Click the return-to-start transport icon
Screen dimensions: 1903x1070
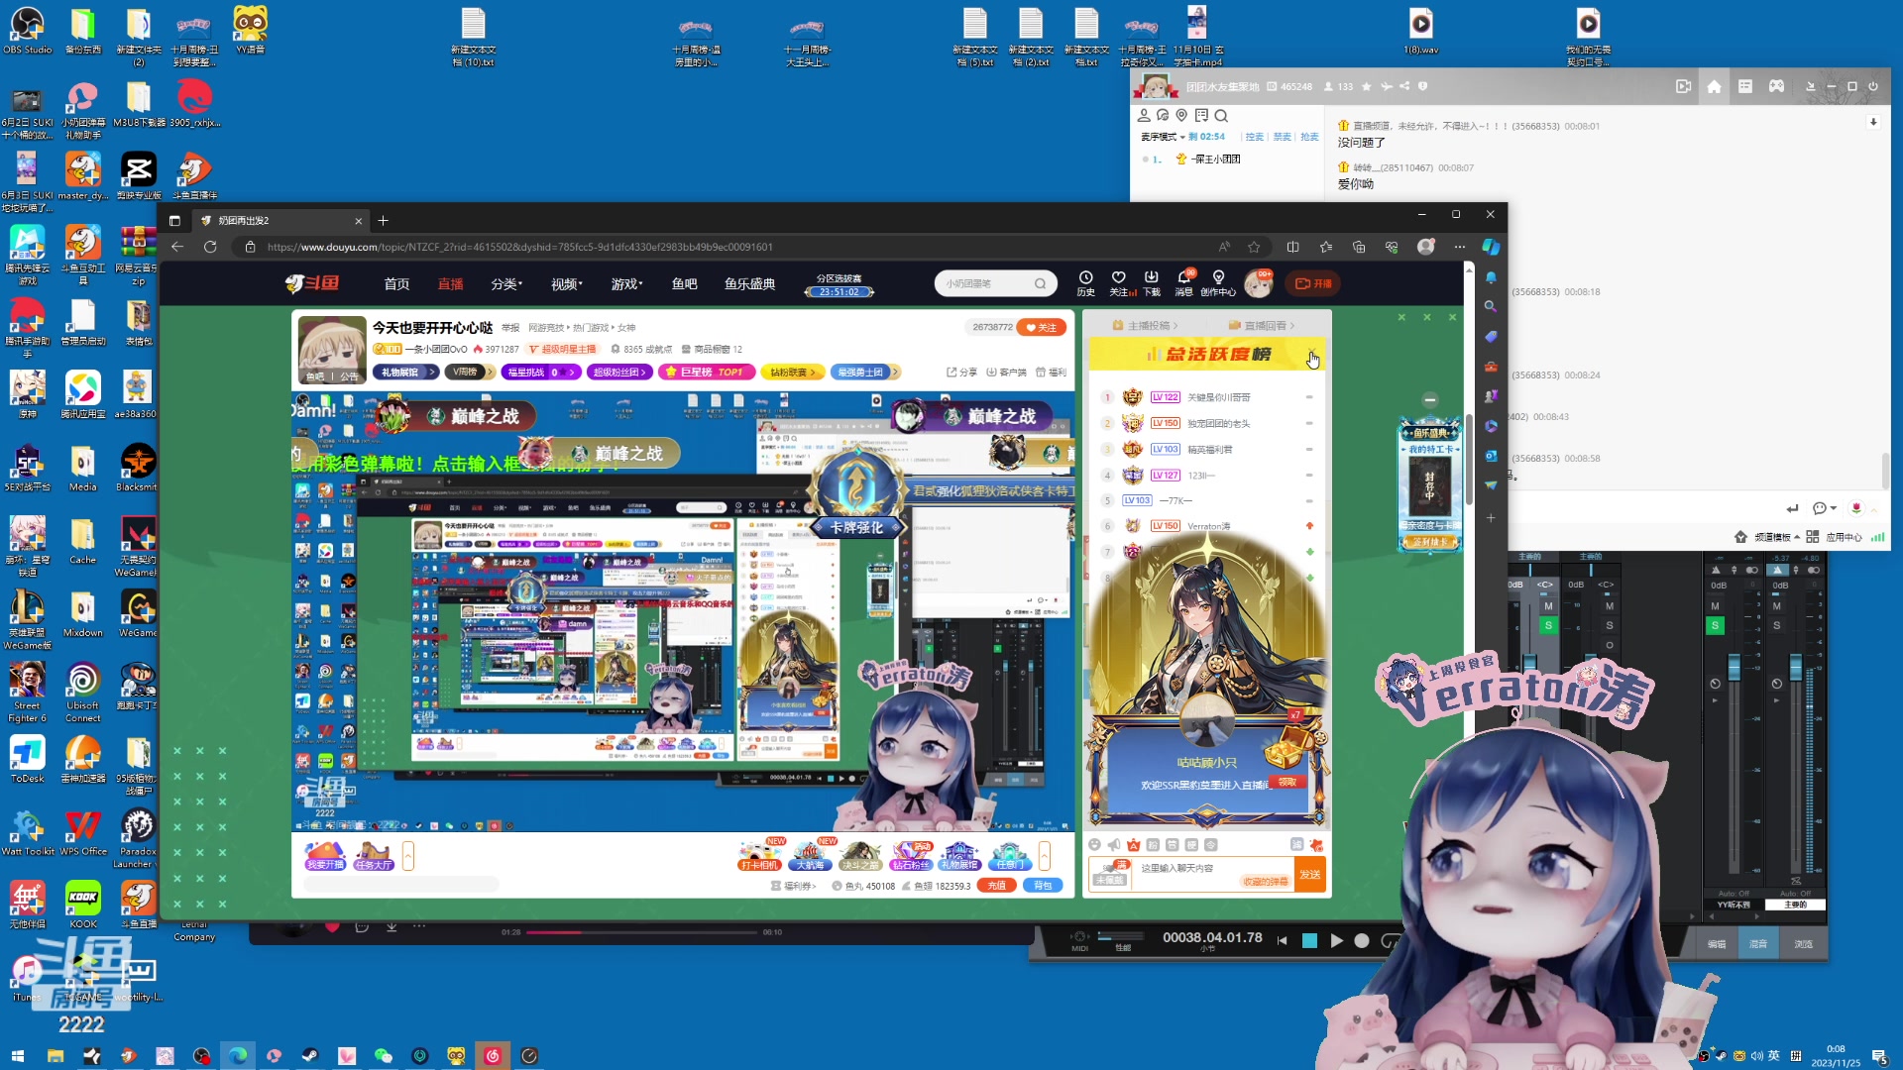(1282, 941)
